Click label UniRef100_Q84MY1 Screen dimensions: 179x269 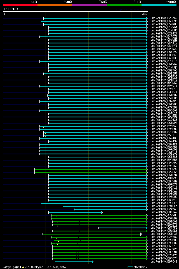pyautogui.click(x=164, y=46)
